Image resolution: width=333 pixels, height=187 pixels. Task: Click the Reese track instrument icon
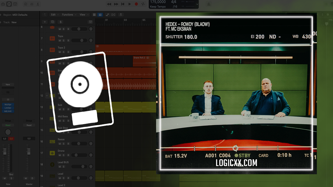pyautogui.click(x=52, y=142)
